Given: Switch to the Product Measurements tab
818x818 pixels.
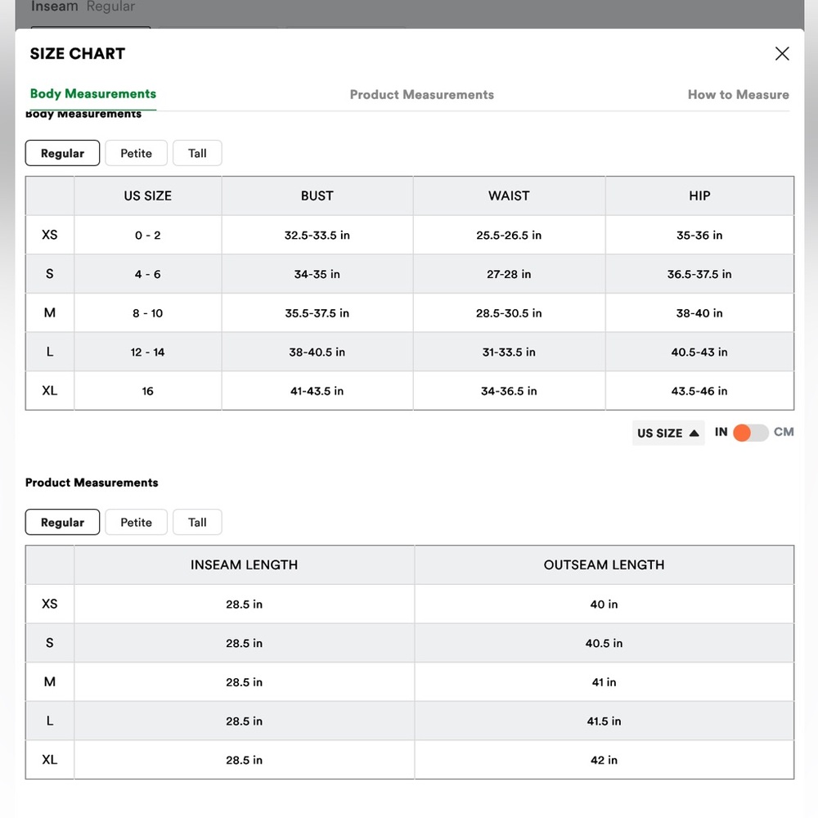Looking at the screenshot, I should (x=421, y=94).
